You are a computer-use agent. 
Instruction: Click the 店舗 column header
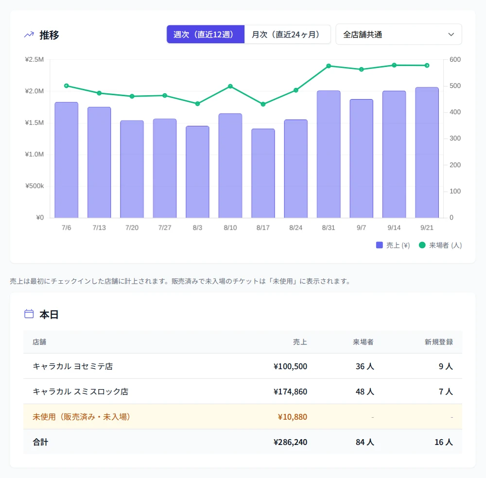[39, 341]
